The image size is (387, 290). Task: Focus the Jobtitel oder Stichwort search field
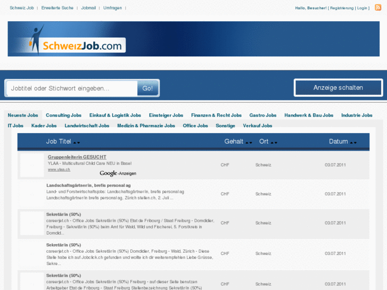[x=72, y=88]
